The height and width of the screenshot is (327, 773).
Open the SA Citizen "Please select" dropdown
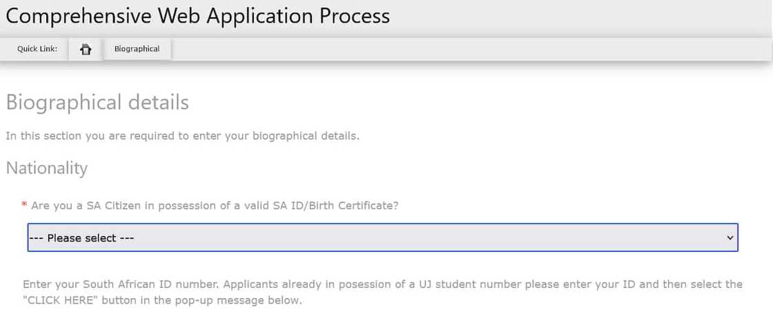[x=382, y=238]
